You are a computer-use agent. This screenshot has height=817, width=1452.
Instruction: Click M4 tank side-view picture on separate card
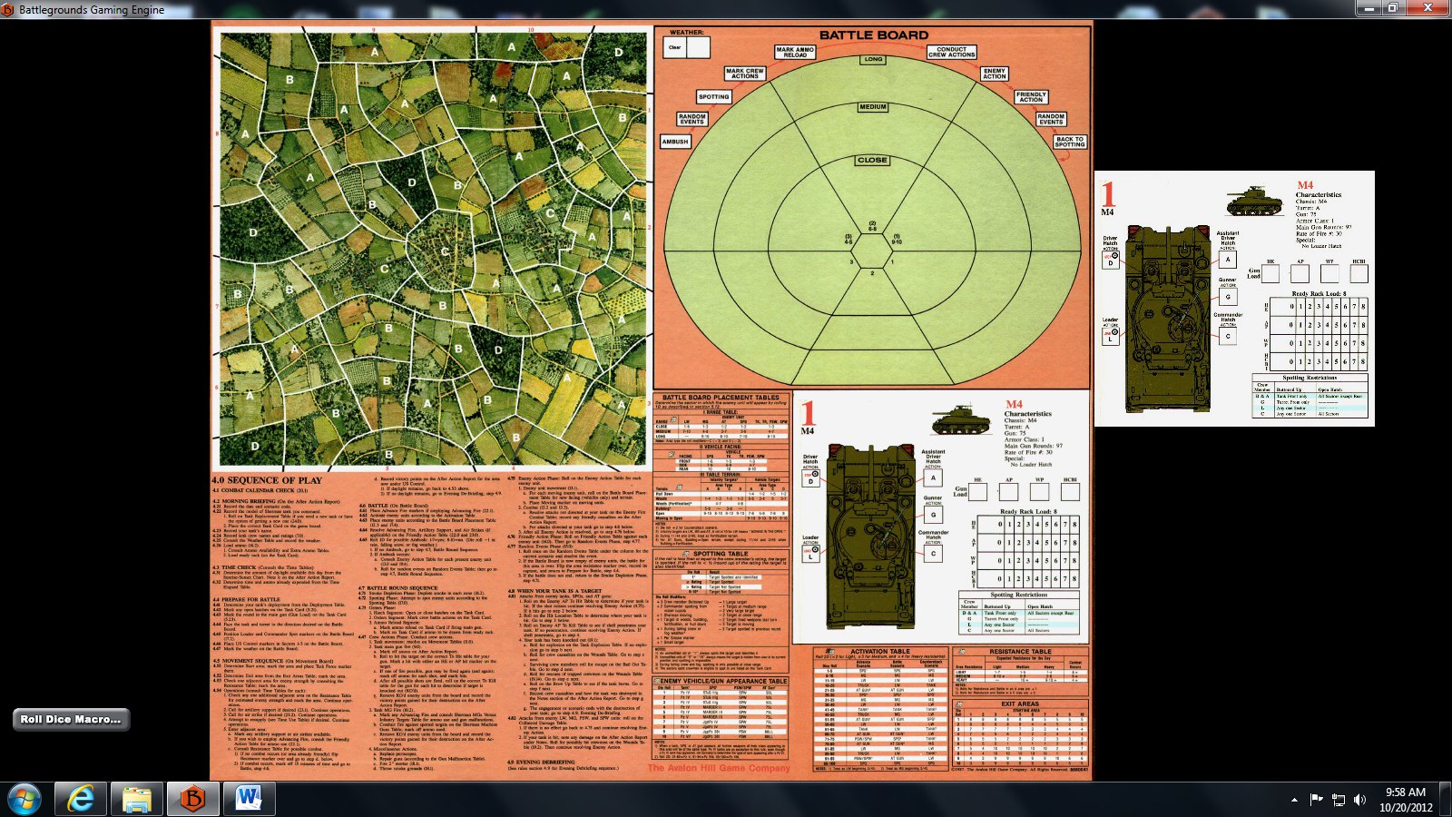click(x=1255, y=202)
